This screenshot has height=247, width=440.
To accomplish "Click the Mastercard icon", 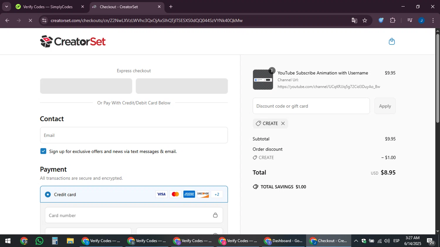I will tap(175, 194).
